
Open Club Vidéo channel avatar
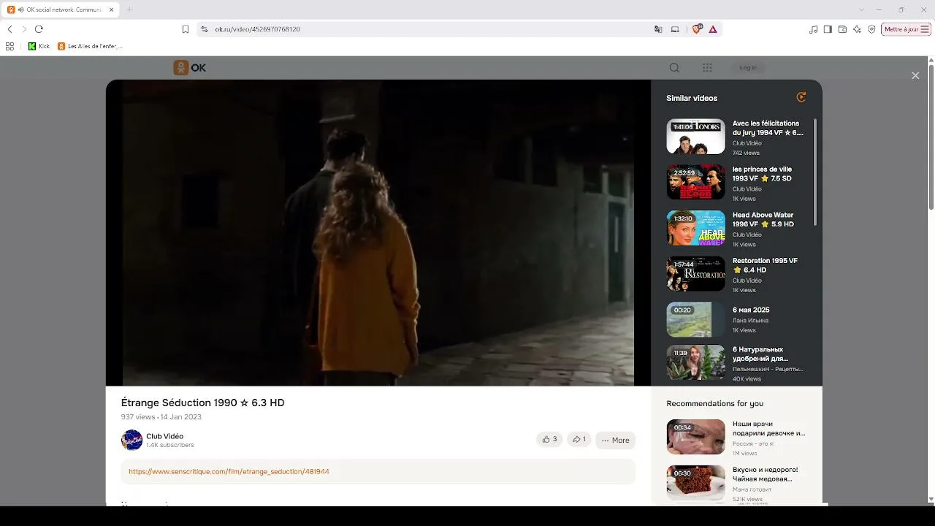click(131, 440)
